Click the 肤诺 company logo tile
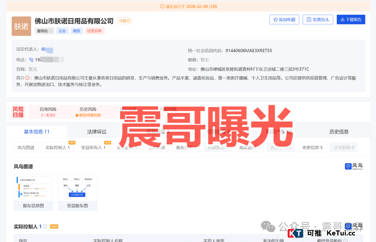 (21, 26)
